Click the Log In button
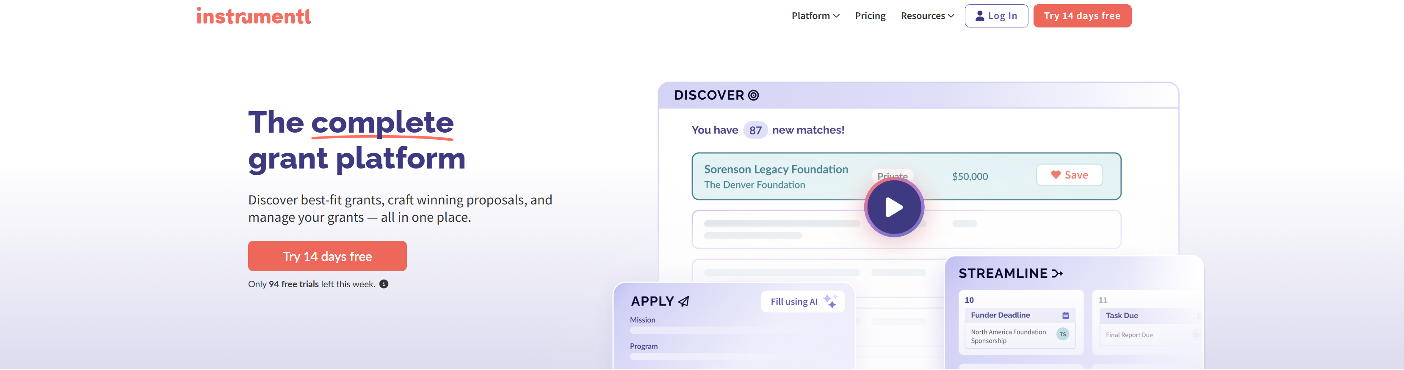Viewport: 1404px width, 370px height. tap(996, 16)
